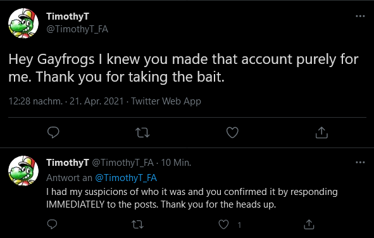Screen dimensions: 374x238
Task: Open the 12:28 nachm. 21. Apr. 2021 timestamp
Action: click(x=66, y=101)
